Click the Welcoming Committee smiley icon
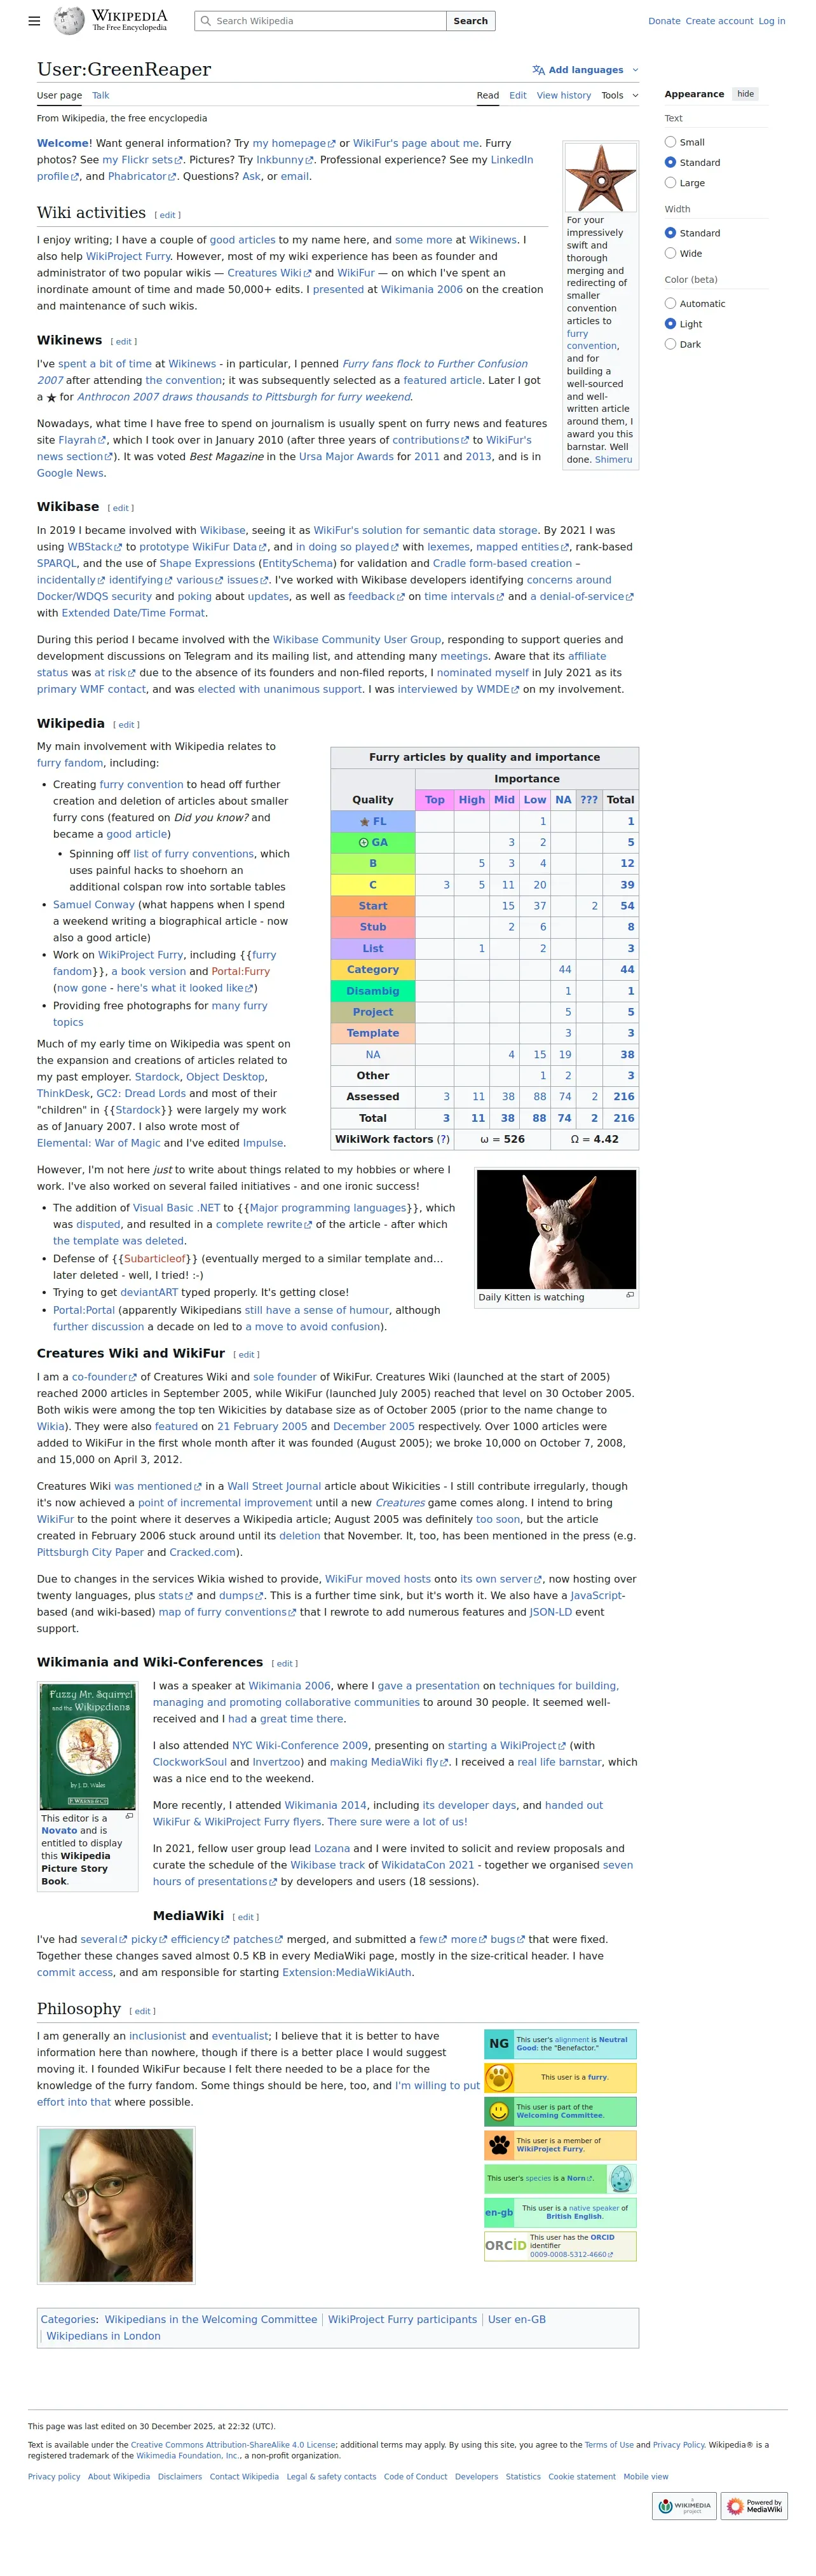Screen dimensions: 816x2576 pyautogui.click(x=499, y=2112)
